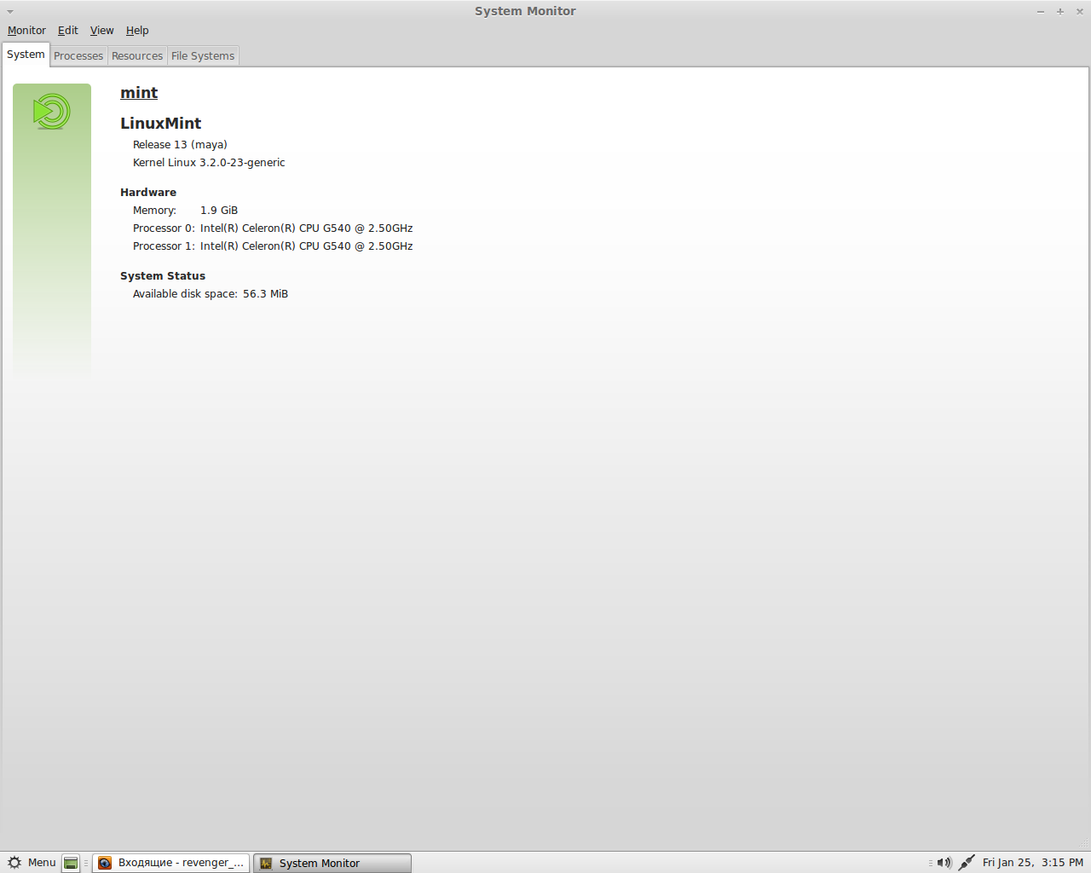
Task: Select the Kernel Linux 3.2.0-23-generic line
Action: pos(209,163)
